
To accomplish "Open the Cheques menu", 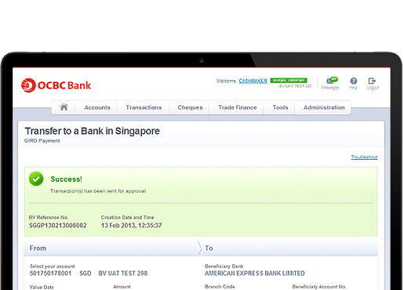I will pyautogui.click(x=190, y=107).
